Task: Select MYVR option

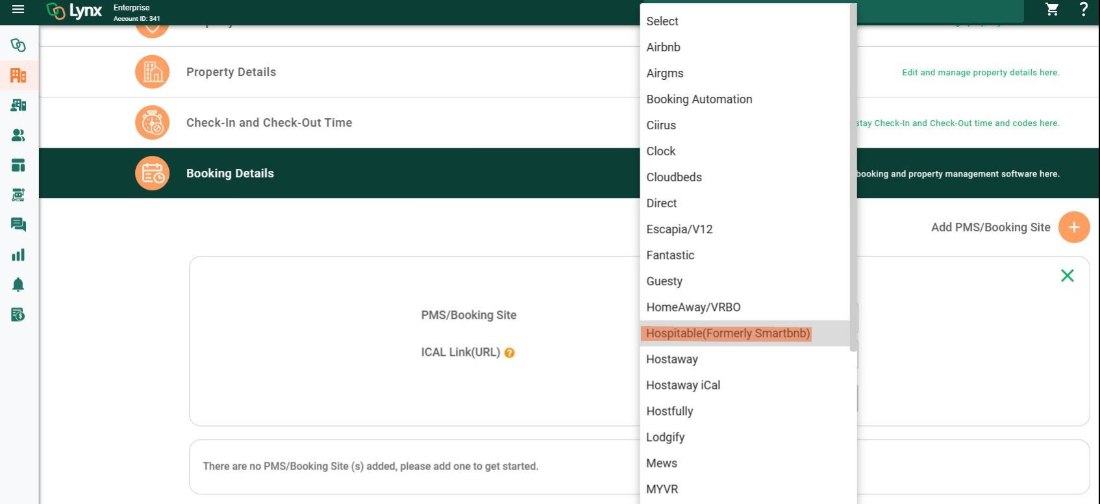Action: point(745,489)
